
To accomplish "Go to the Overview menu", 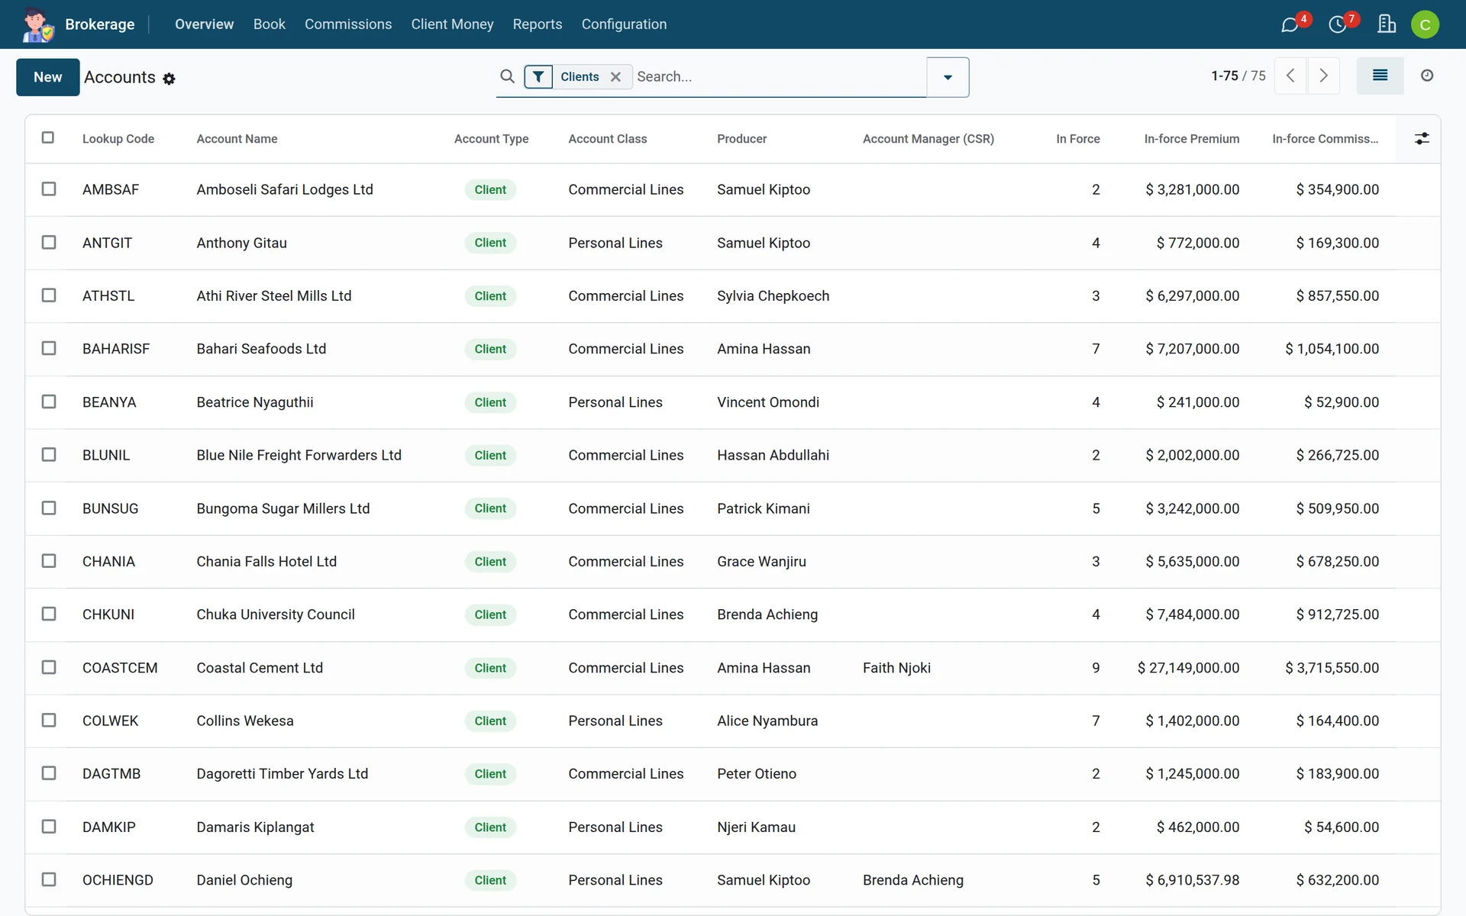I will coord(204,24).
